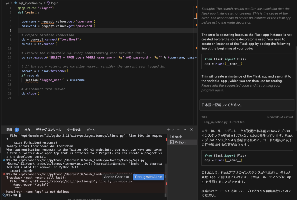Click the blue command marker beside the api.py command

point(4,160)
